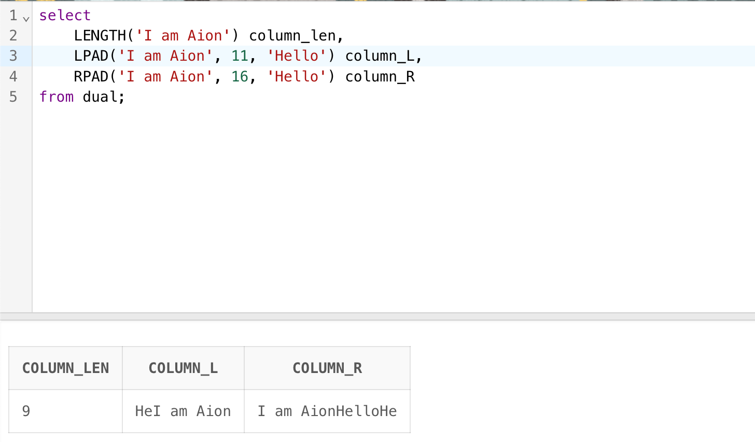This screenshot has width=755, height=442.
Task: Click the 'I am AionHelloHe' result cell
Action: (327, 411)
